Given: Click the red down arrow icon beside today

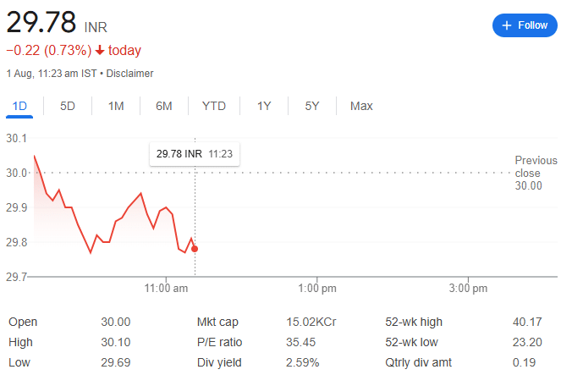Looking at the screenshot, I should (x=100, y=50).
